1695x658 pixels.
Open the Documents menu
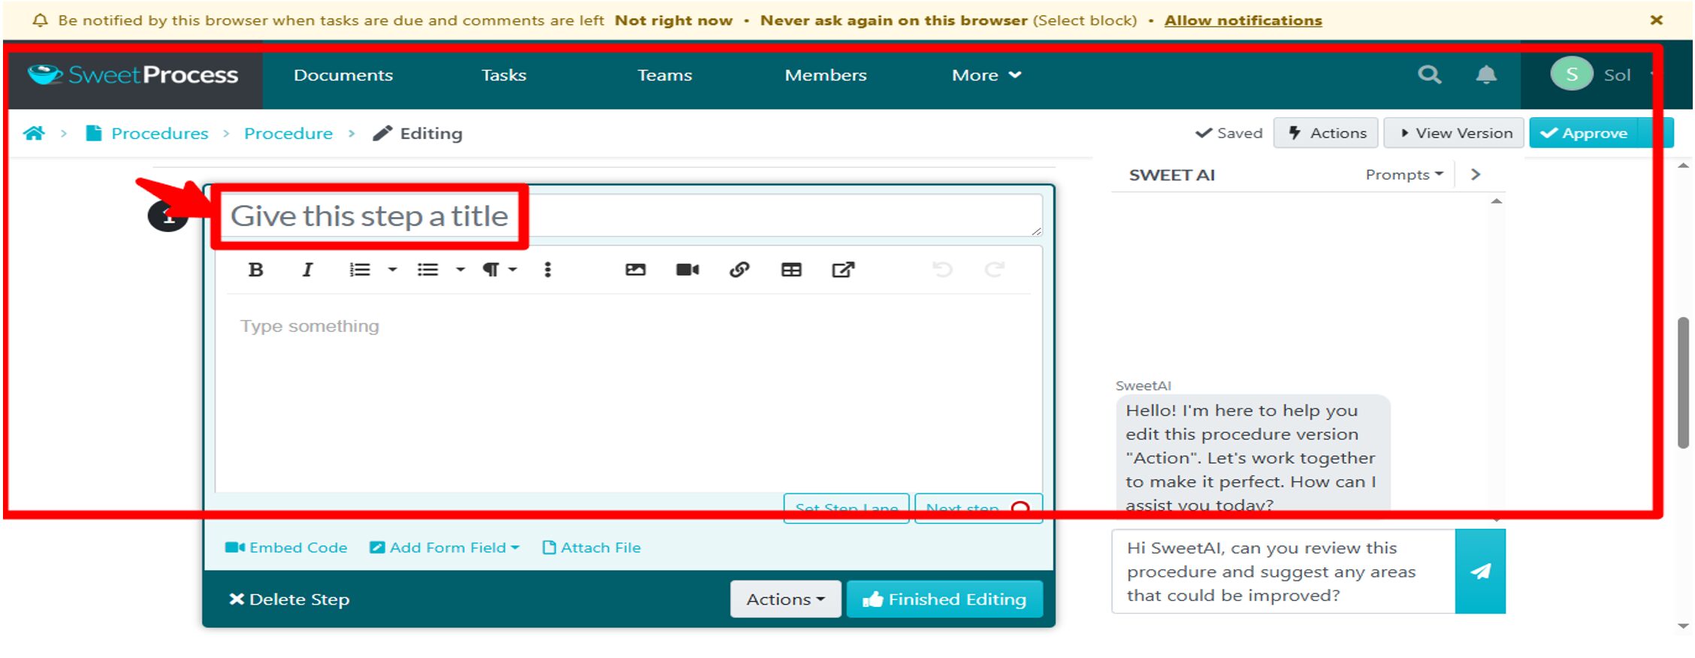pos(343,75)
